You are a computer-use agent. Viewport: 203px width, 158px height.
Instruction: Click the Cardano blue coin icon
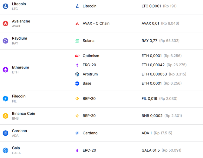coord(6,133)
